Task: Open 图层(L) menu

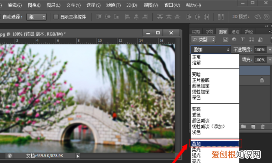Action: 53,5
